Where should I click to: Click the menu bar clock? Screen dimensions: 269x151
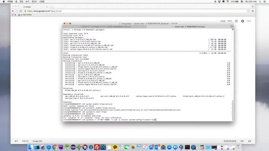pos(251,2)
